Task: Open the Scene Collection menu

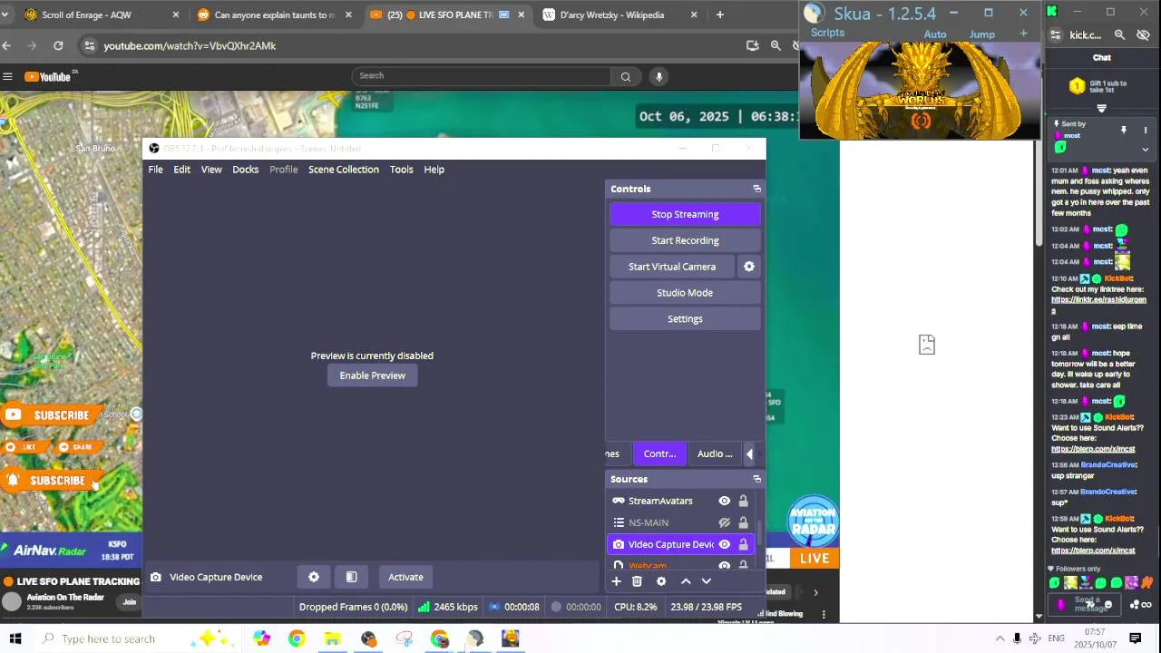Action: (344, 170)
